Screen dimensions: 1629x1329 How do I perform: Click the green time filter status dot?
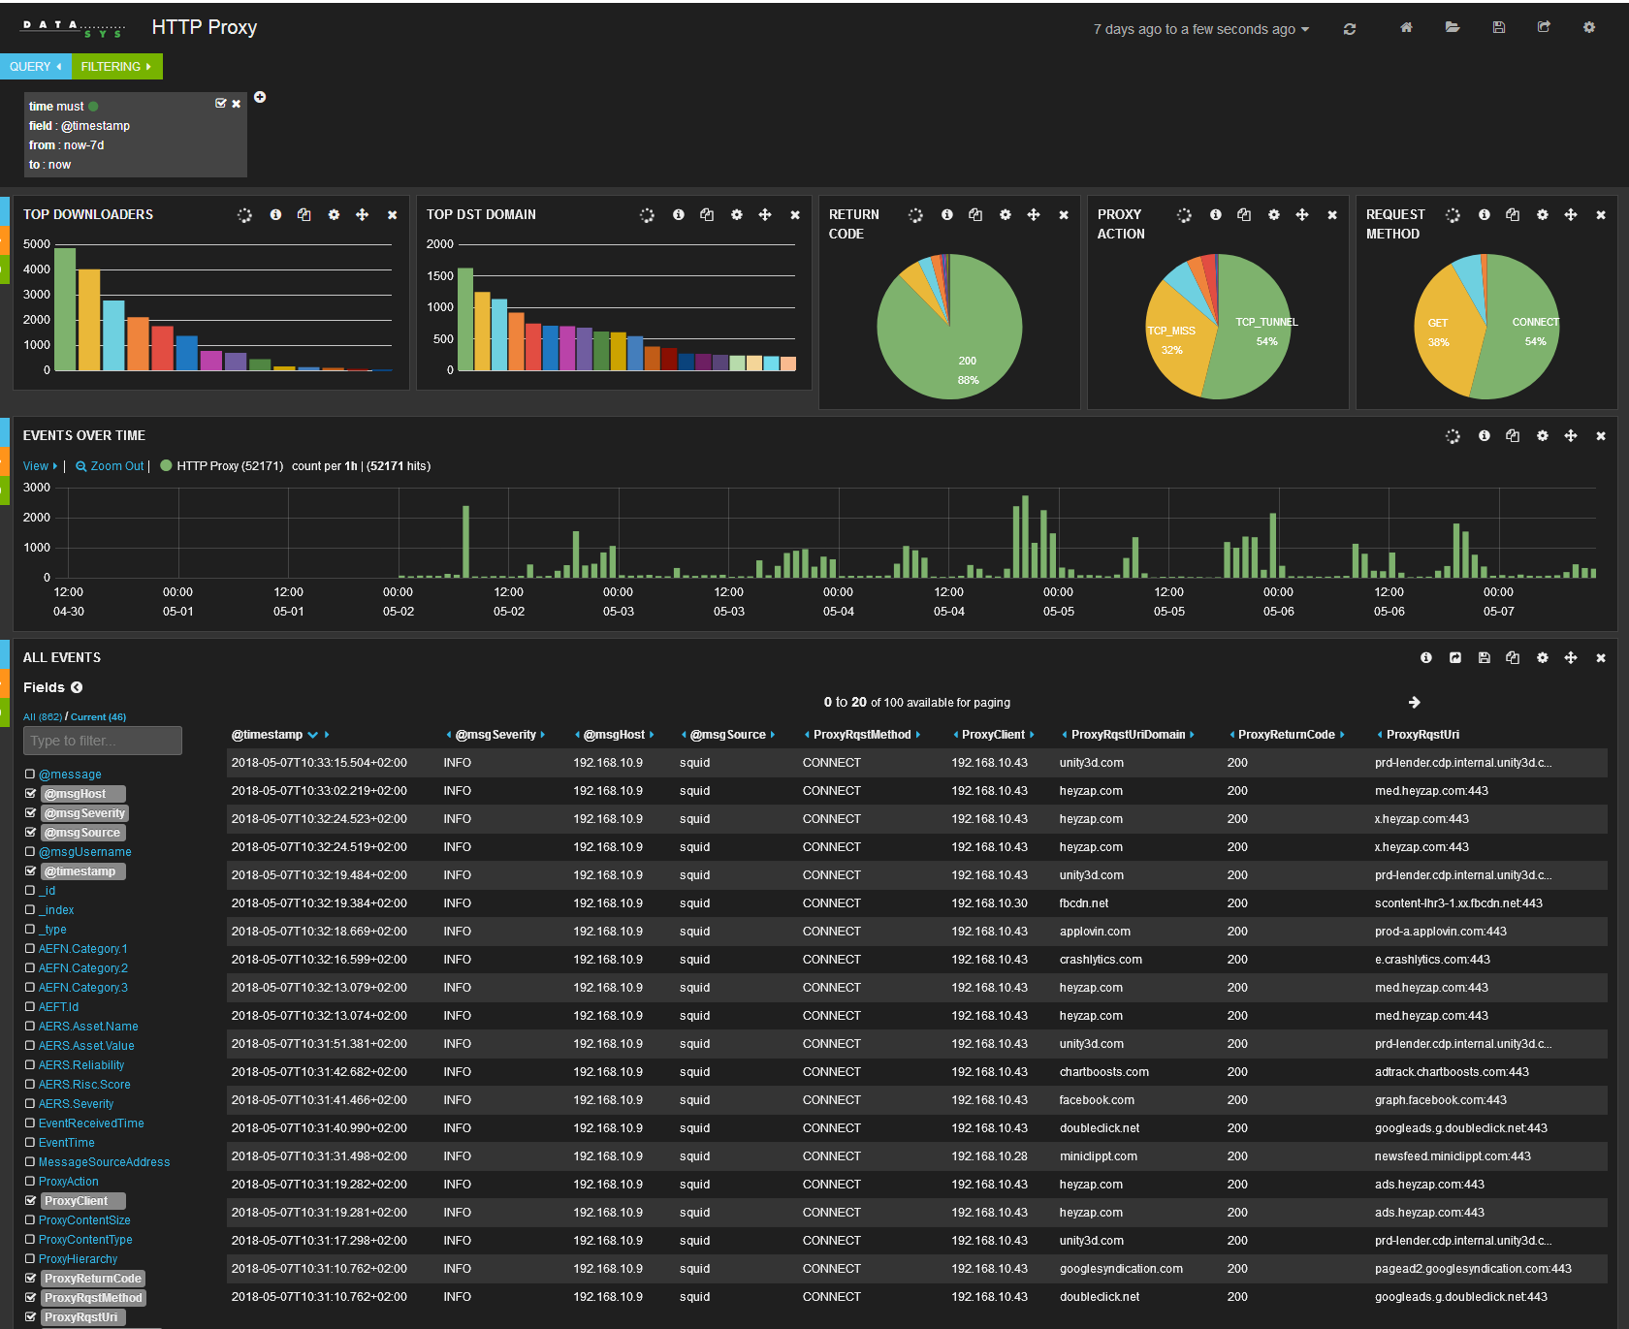click(93, 107)
